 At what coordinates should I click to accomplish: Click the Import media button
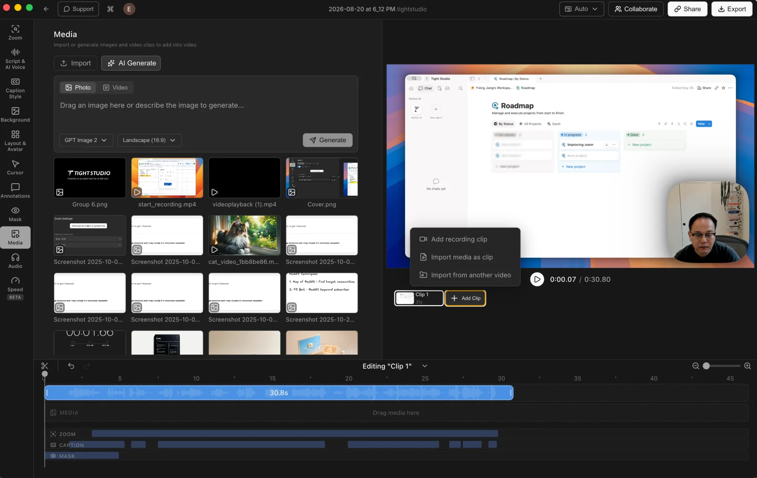click(x=76, y=63)
